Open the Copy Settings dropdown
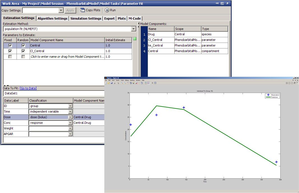This screenshot has height=193, width=299. 61,10
